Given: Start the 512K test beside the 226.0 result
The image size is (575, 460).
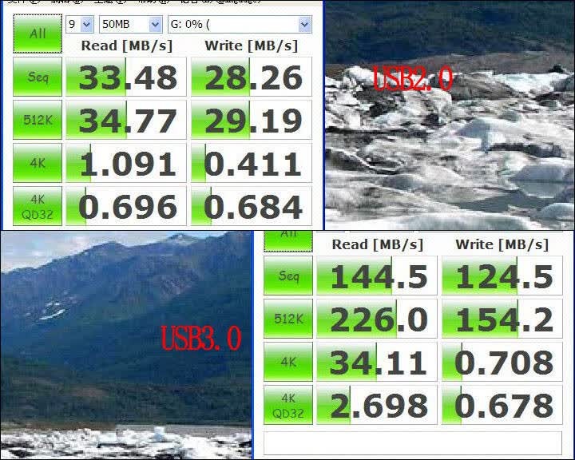Looking at the screenshot, I should pos(288,319).
